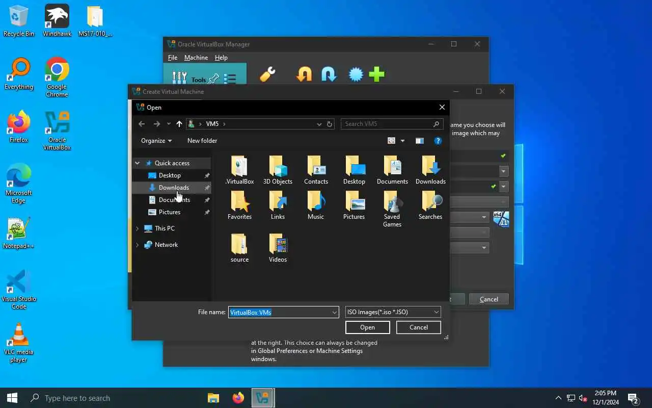Click Firefox icon on taskbar
The width and height of the screenshot is (652, 408).
[x=238, y=398]
